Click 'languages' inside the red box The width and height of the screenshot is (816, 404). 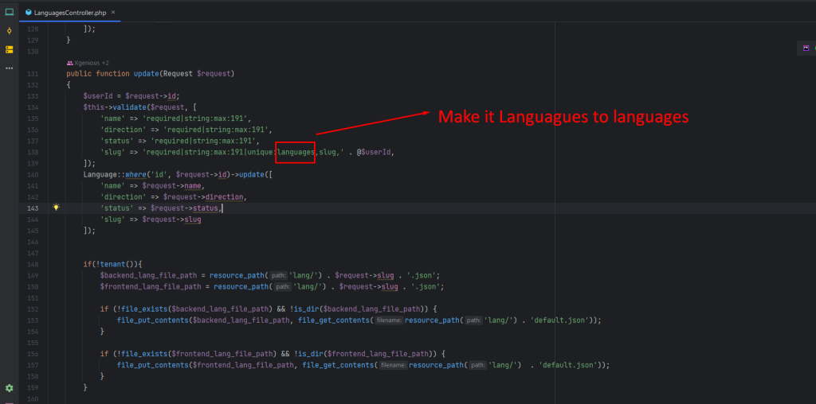pyautogui.click(x=296, y=152)
